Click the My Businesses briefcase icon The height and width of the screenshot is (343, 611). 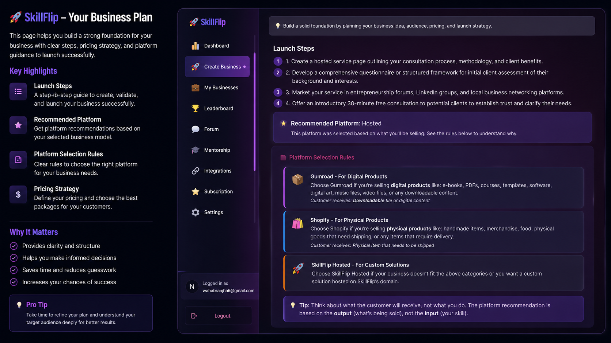click(196, 87)
